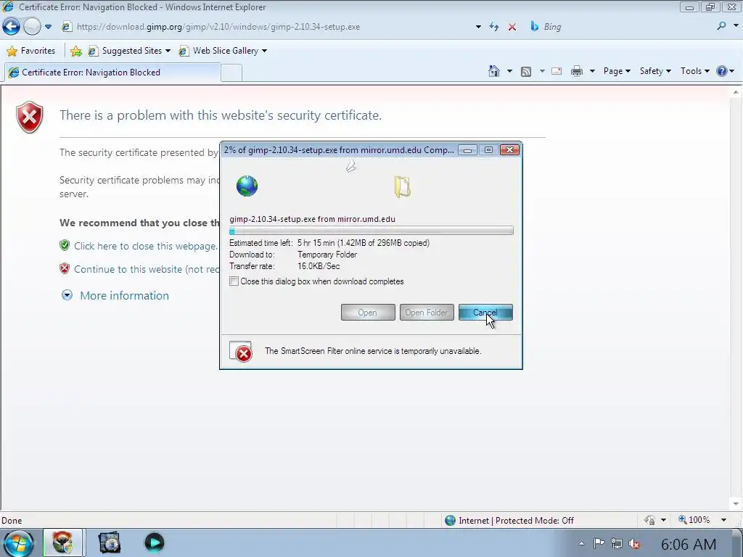The image size is (743, 557).
Task: Expand the address bar autocomplete dropdown arrow
Action: (x=478, y=27)
